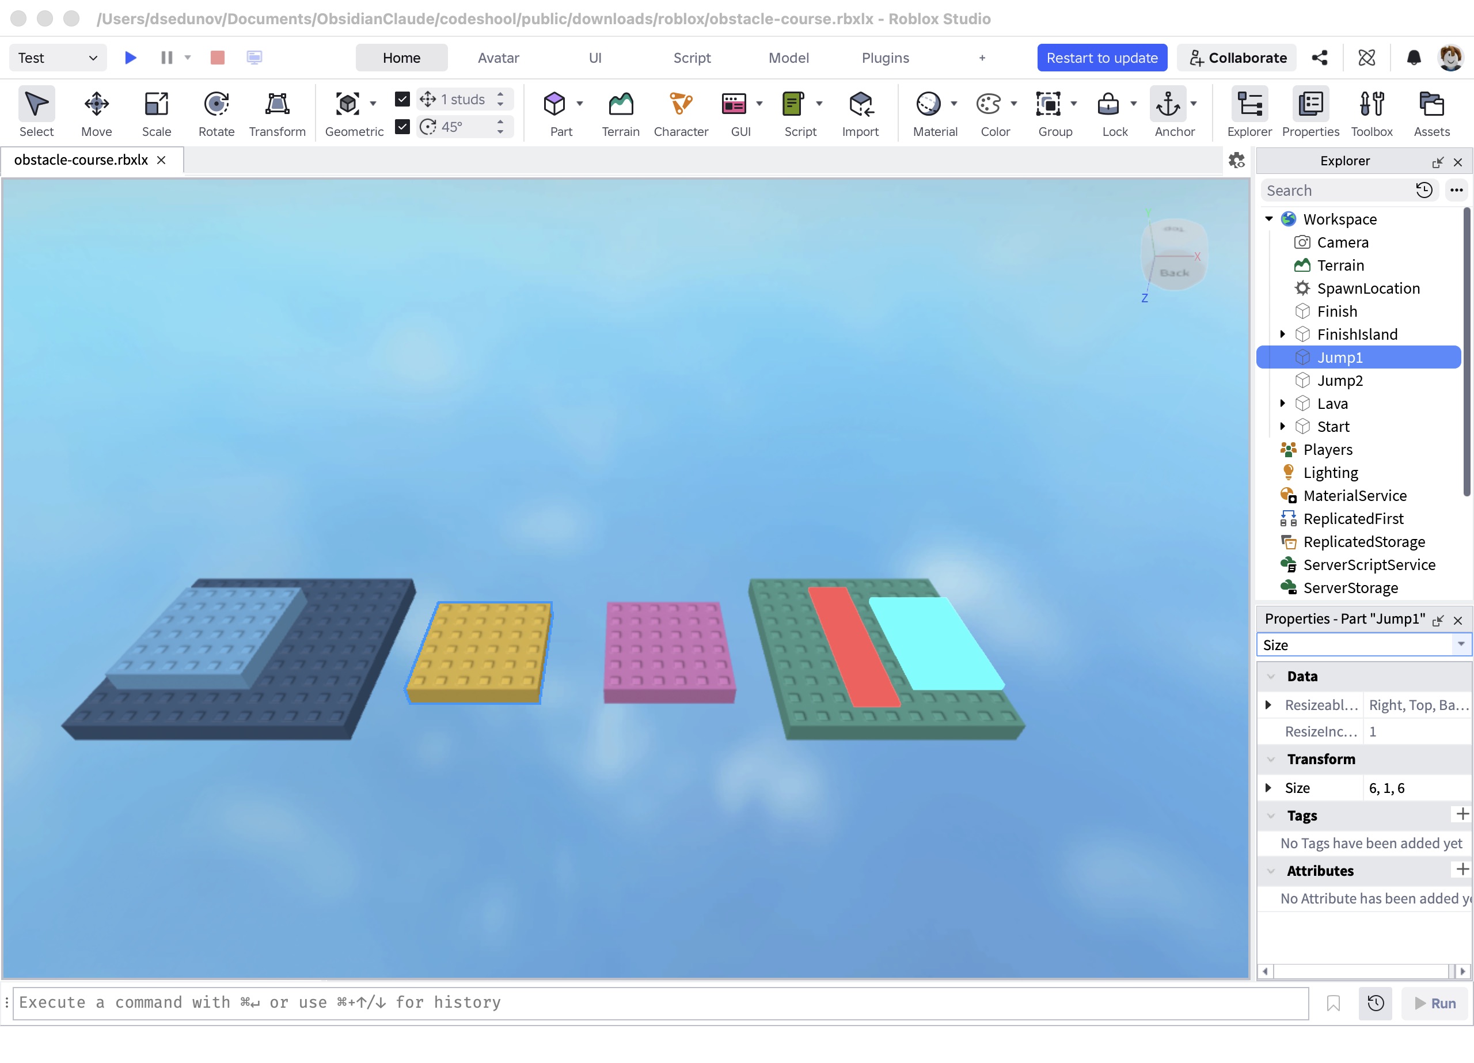Expand the Lava node
Image resolution: width=1474 pixels, height=1063 pixels.
1282,403
